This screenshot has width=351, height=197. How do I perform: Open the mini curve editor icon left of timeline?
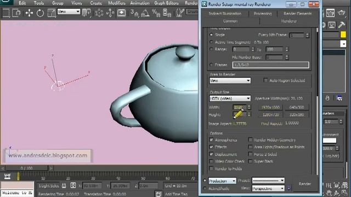pyautogui.click(x=7, y=176)
